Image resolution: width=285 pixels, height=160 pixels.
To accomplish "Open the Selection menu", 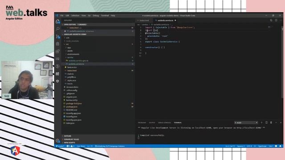I will [75, 16].
